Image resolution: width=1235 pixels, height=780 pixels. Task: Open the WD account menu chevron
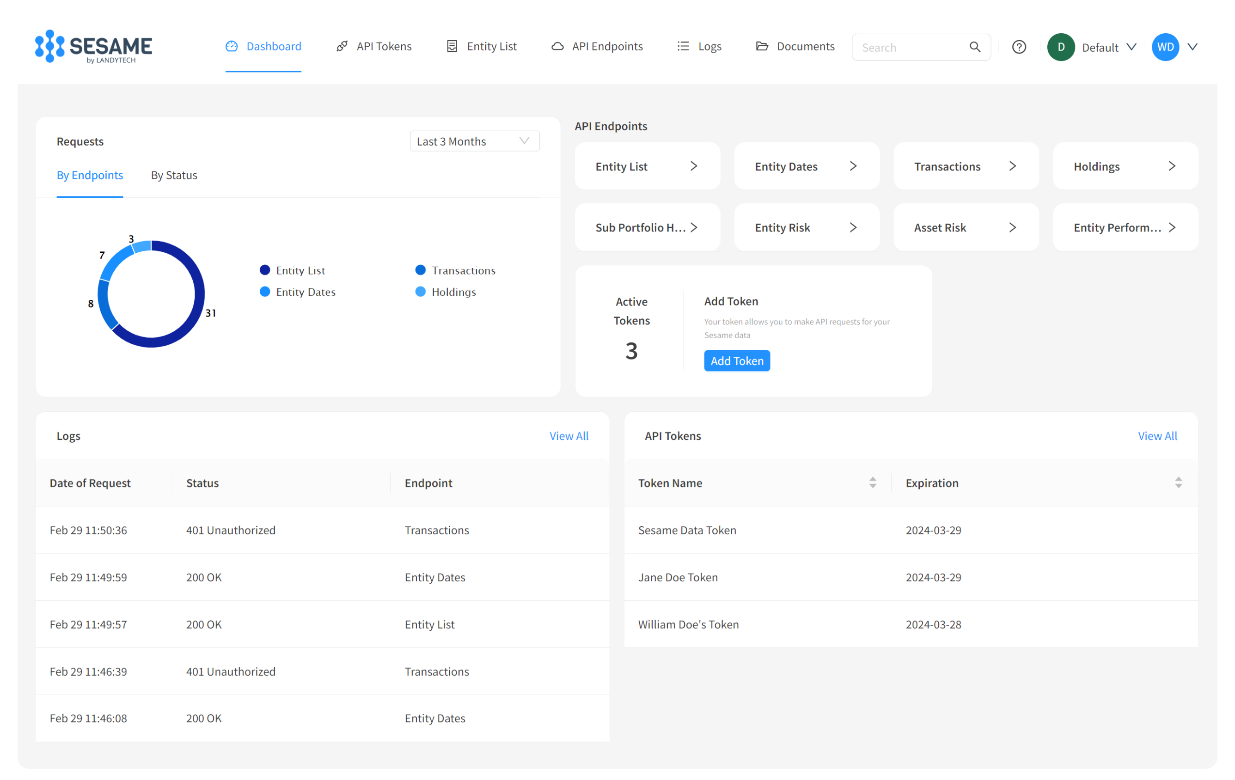point(1192,47)
